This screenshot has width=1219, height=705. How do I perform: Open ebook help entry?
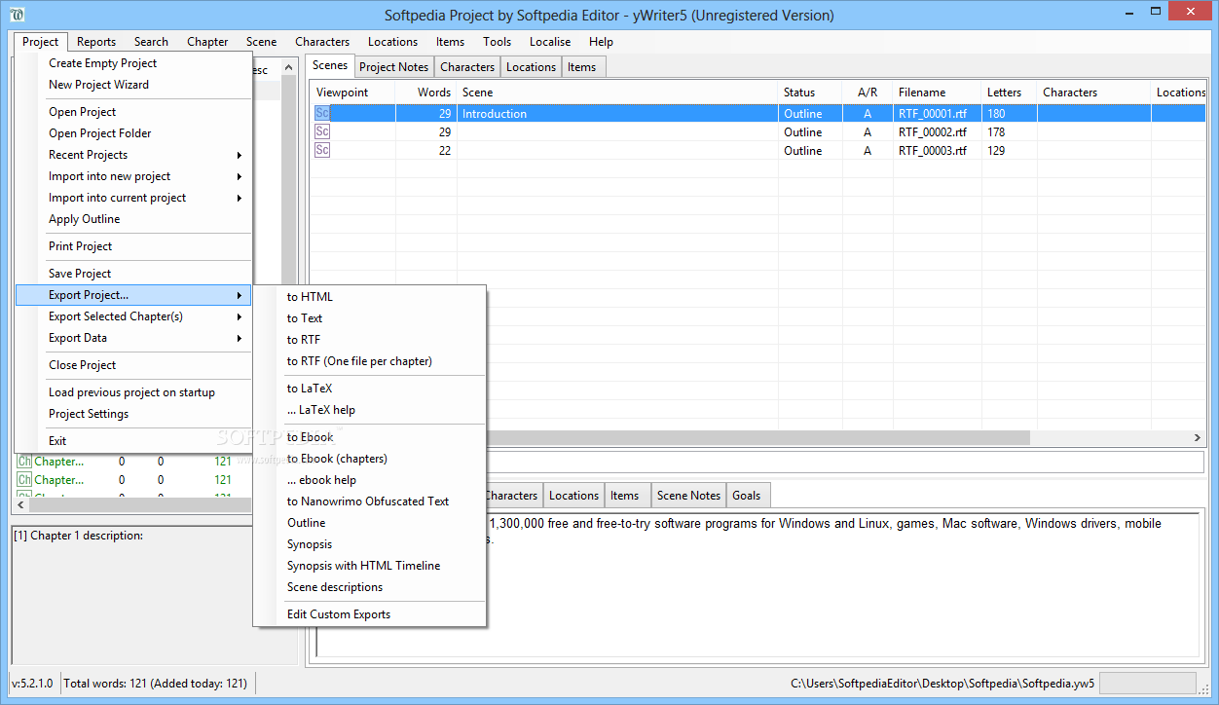tap(370, 480)
